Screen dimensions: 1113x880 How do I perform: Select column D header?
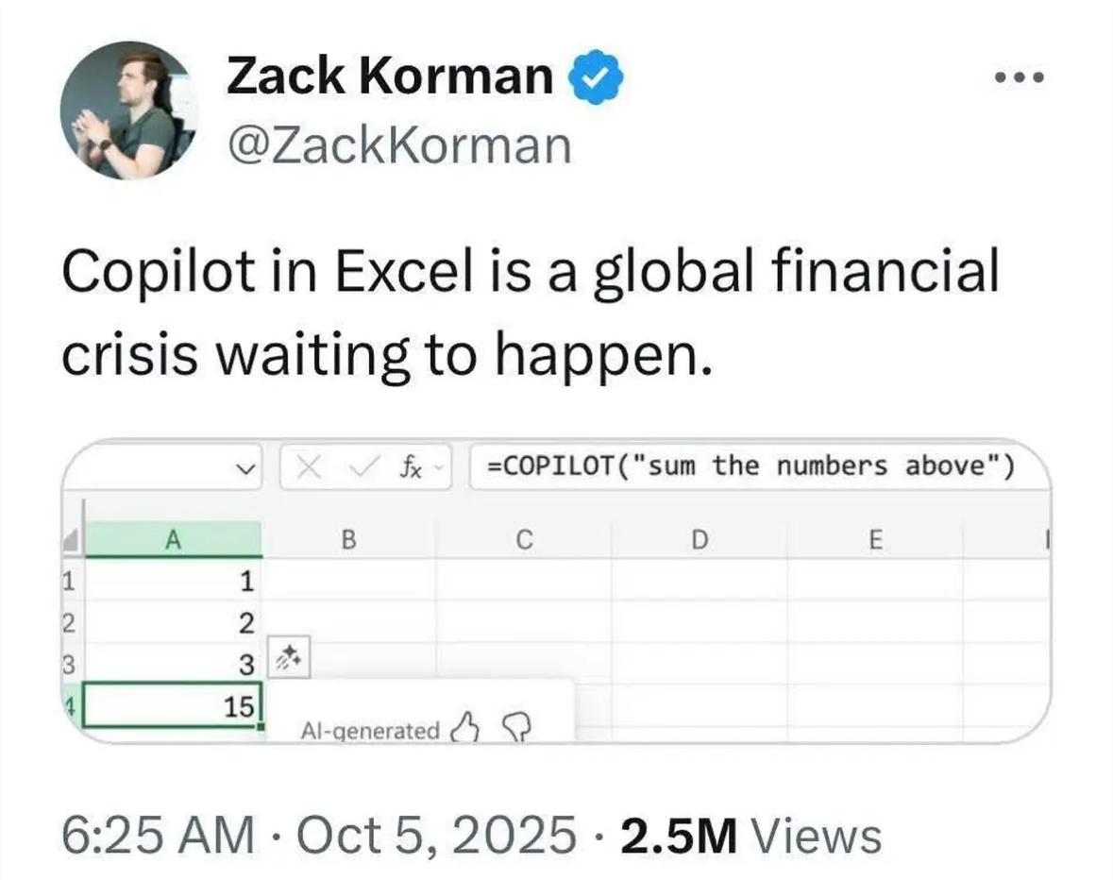(x=699, y=539)
